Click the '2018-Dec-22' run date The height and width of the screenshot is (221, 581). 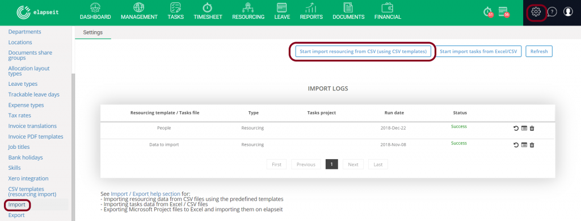393,128
